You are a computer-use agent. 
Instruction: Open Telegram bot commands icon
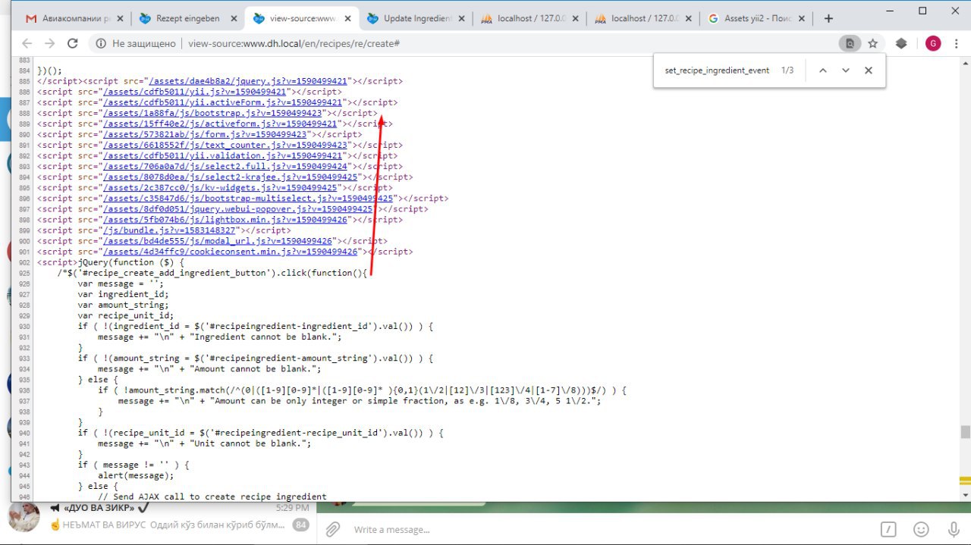tap(888, 529)
